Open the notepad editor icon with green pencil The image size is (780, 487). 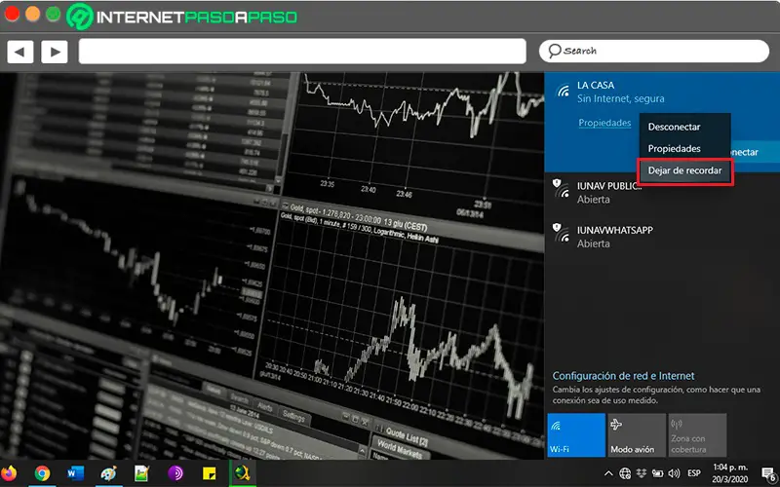click(141, 473)
